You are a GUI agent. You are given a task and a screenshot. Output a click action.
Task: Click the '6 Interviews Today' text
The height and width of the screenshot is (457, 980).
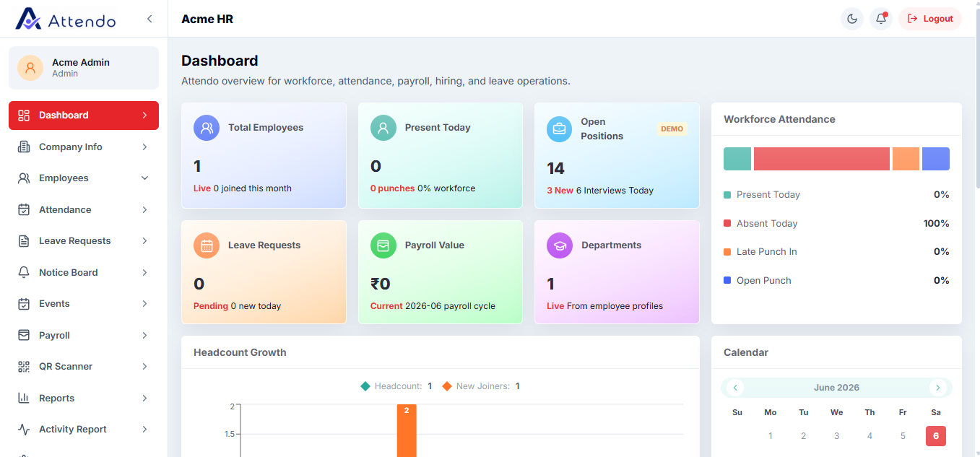tap(615, 191)
